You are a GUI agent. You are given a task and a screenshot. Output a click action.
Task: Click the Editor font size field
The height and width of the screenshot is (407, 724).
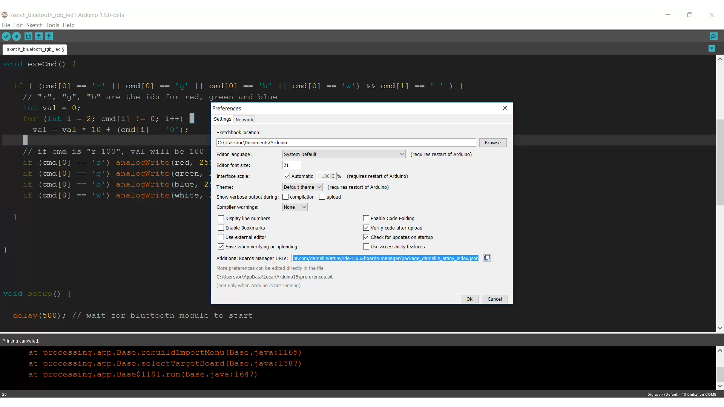click(291, 165)
